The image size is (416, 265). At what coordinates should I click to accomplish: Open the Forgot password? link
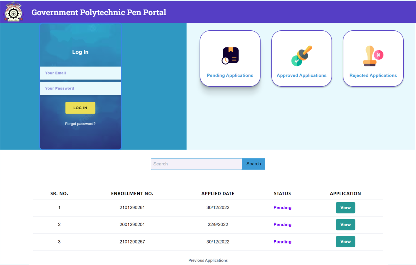click(80, 124)
